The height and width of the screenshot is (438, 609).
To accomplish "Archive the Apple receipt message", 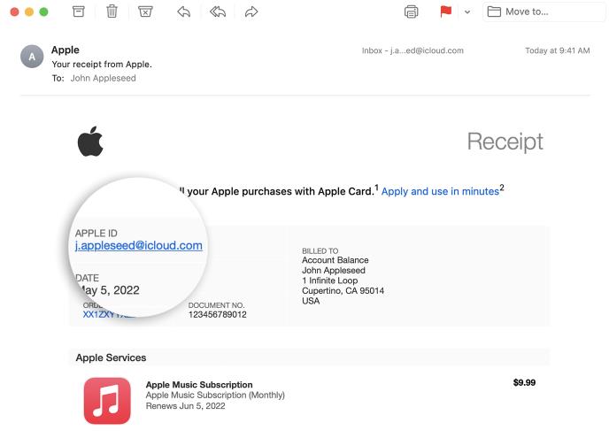I will [x=79, y=12].
